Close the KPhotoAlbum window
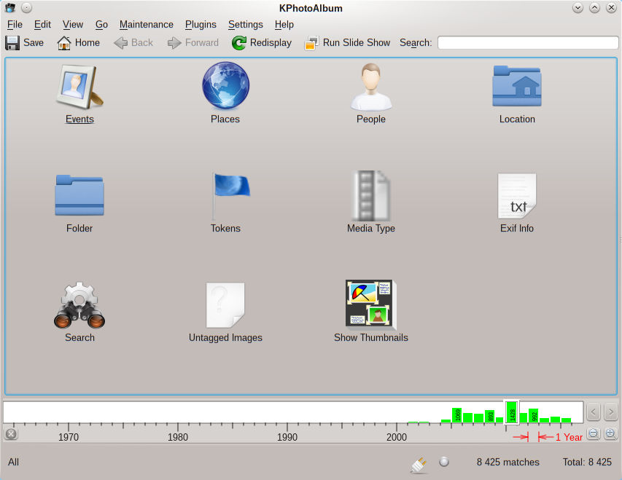Screen dimensions: 622x480 (611, 7)
